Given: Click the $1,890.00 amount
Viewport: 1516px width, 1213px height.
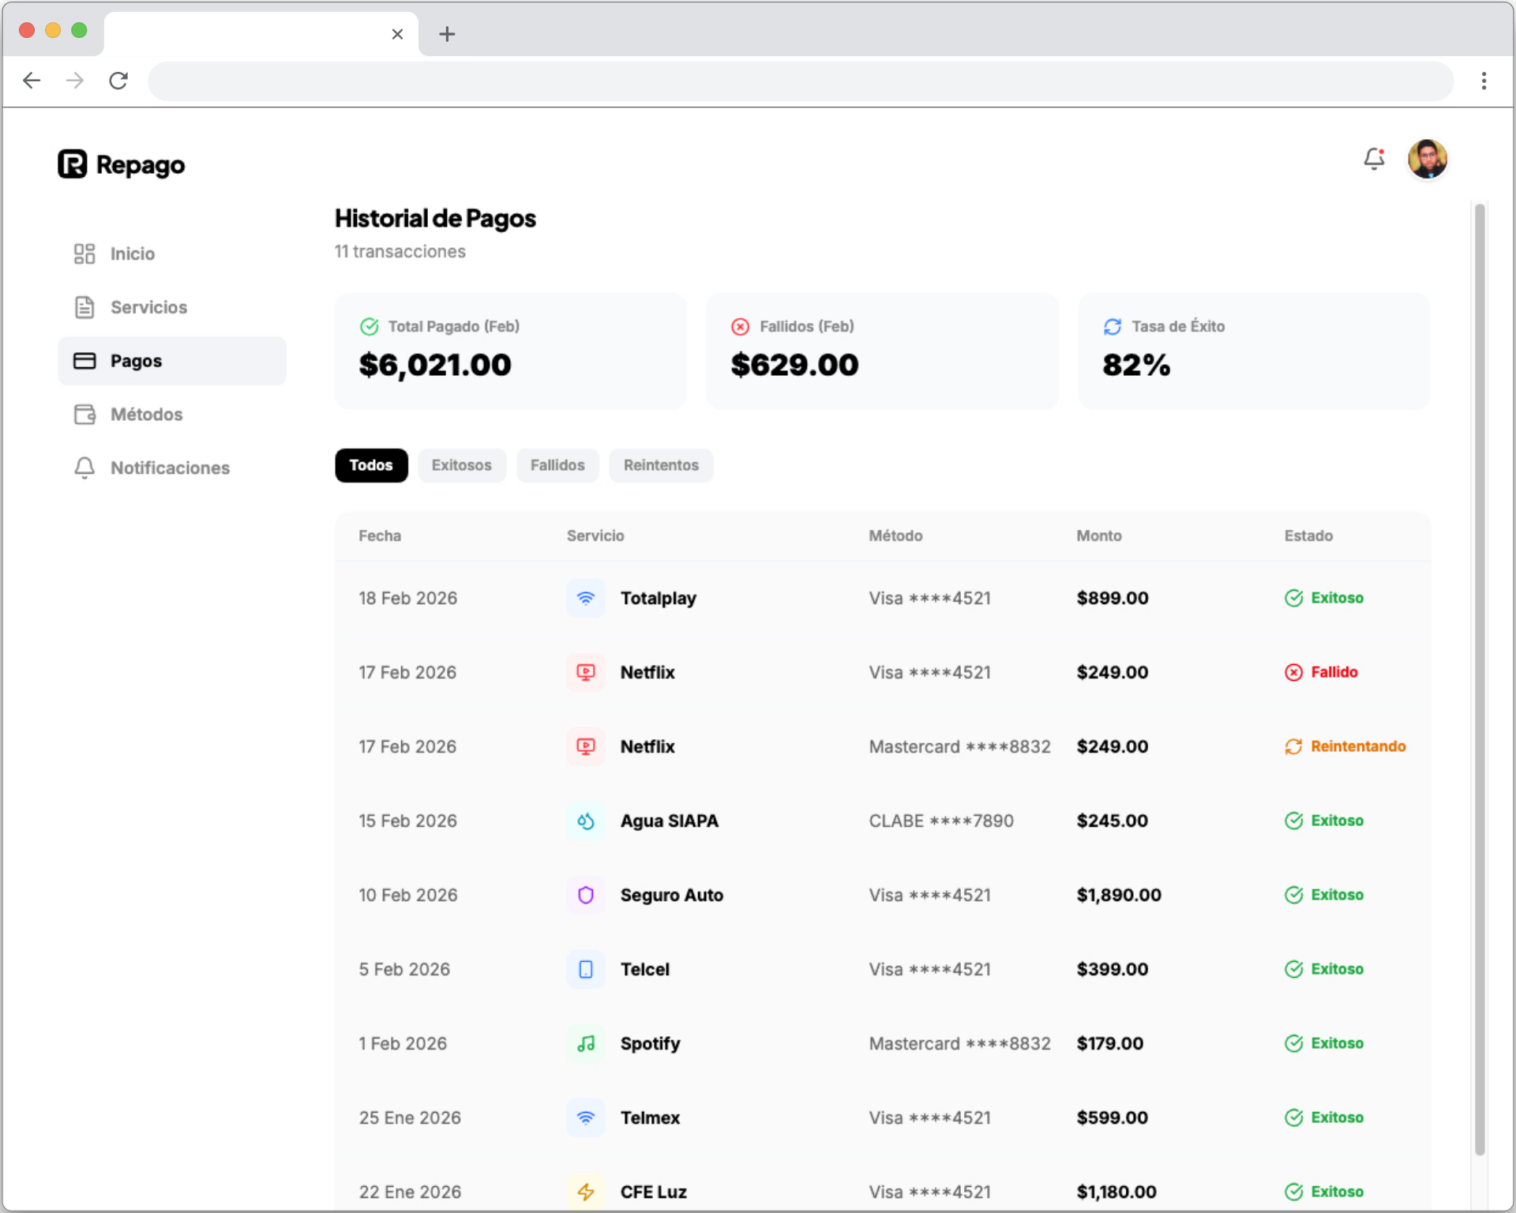Looking at the screenshot, I should tap(1119, 895).
